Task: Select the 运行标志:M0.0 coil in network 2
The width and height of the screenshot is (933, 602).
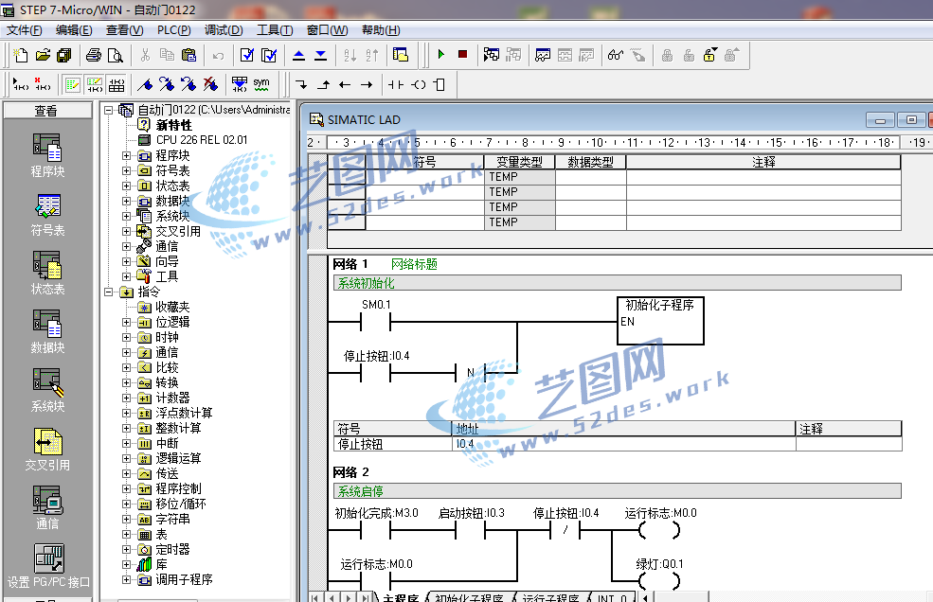Action: pos(659,529)
